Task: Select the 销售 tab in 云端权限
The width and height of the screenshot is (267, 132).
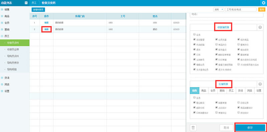Action: (195, 90)
